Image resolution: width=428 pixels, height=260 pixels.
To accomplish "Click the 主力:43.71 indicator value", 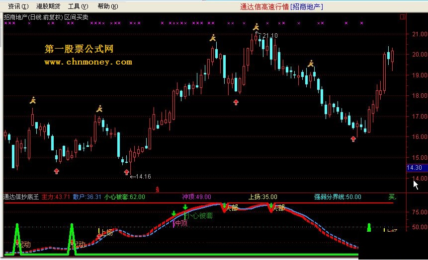I will (56, 197).
